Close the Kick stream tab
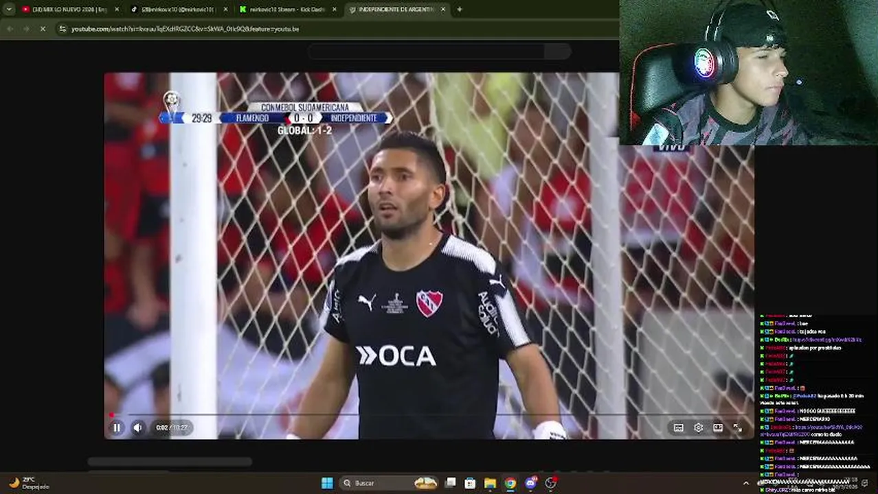 coord(335,10)
